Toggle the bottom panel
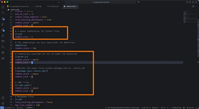 [193, 2]
